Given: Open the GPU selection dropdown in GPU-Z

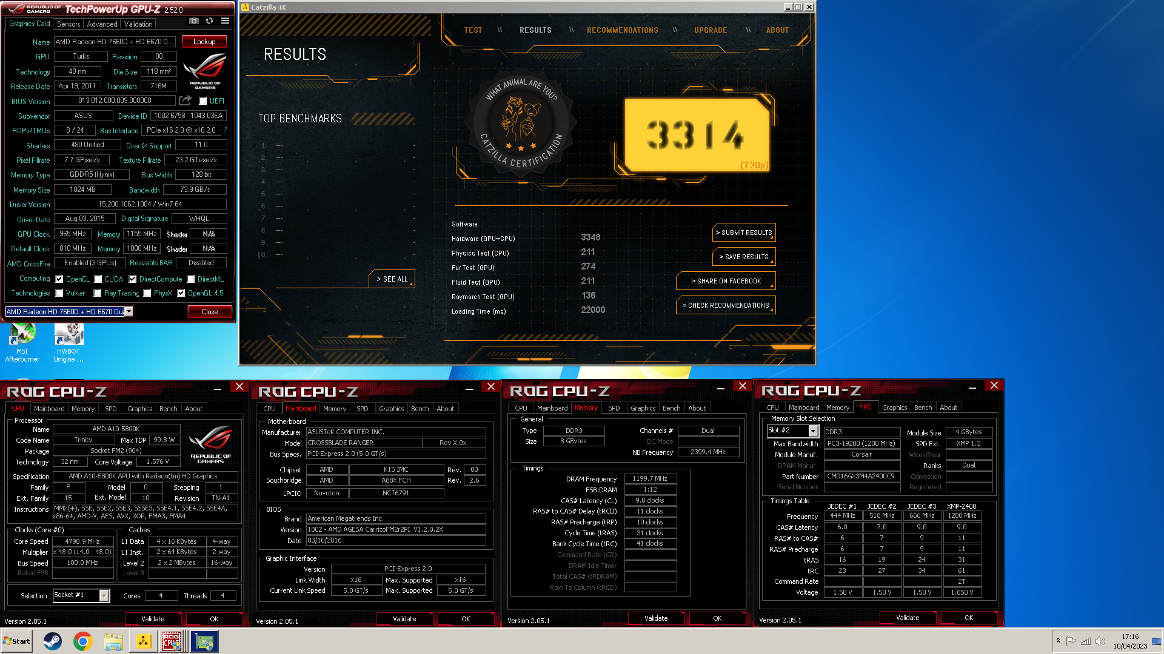Looking at the screenshot, I should point(129,312).
